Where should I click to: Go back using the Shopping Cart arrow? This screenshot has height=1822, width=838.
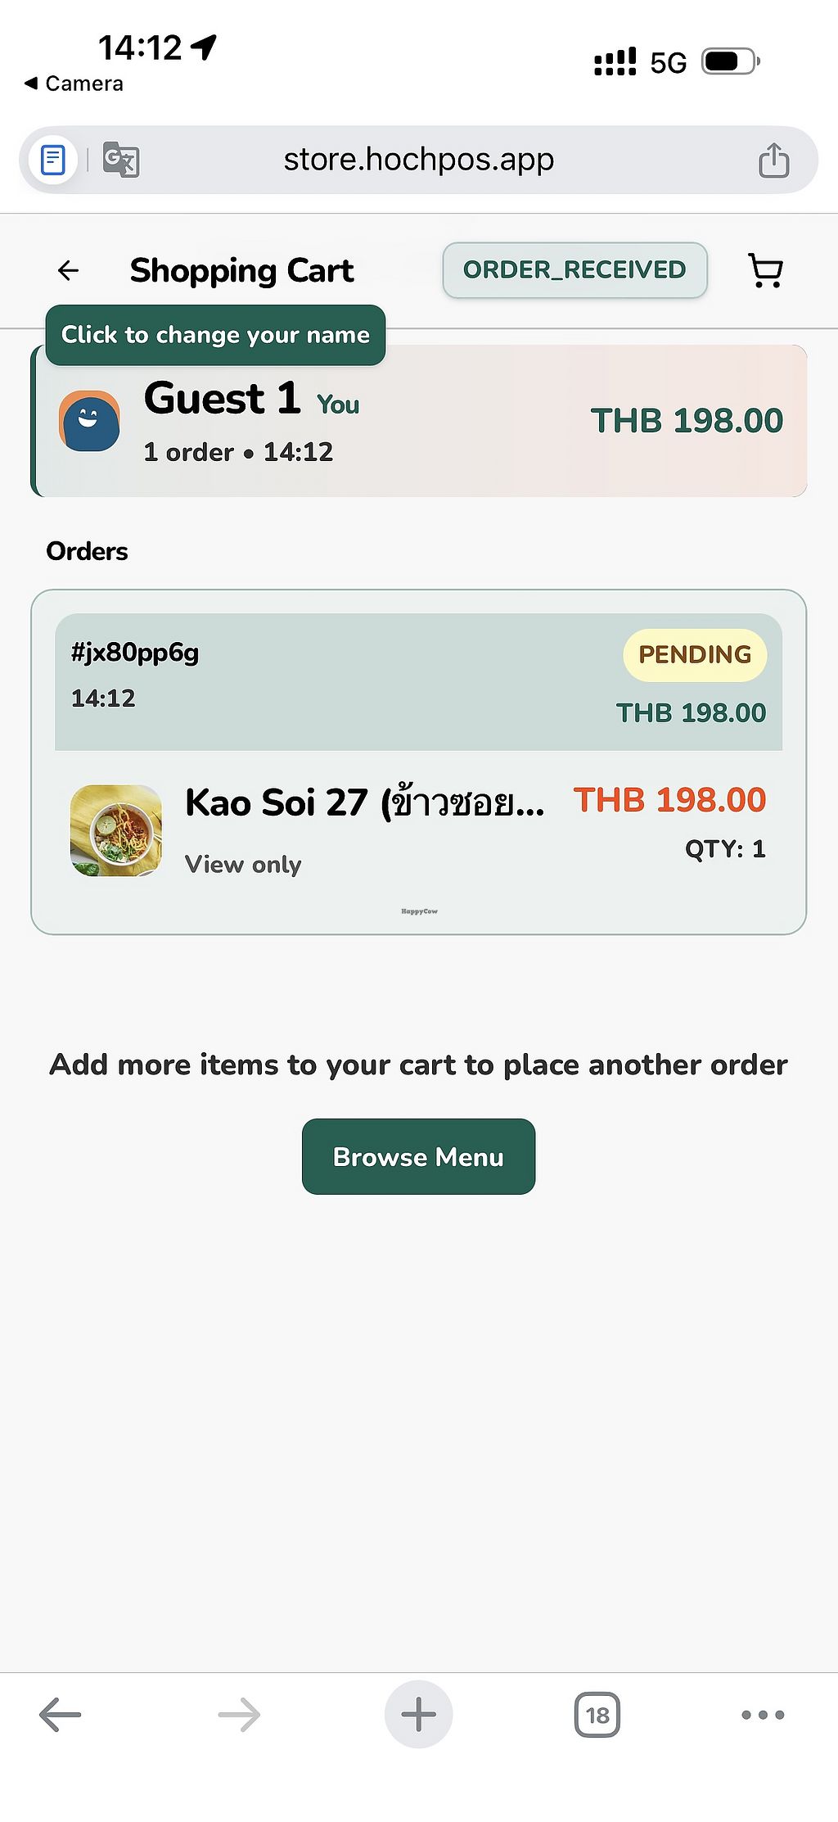(x=69, y=270)
